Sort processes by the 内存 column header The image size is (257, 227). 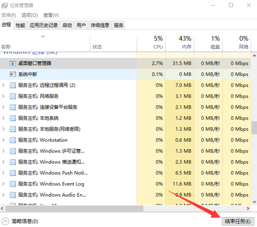(186, 43)
